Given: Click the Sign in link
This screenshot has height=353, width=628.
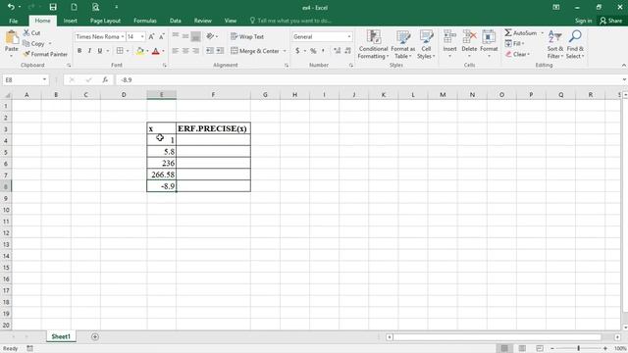Looking at the screenshot, I should [x=583, y=21].
